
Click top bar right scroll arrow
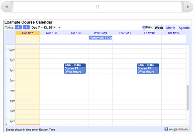tap(187, 6)
